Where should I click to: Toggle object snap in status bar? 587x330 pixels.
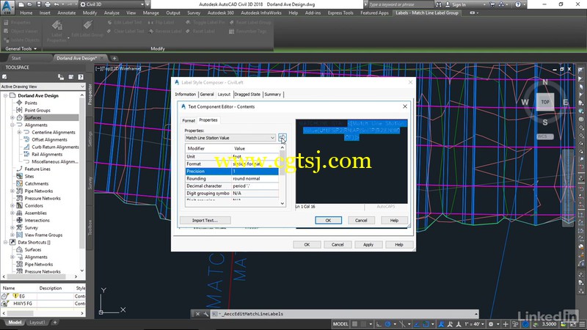426,324
